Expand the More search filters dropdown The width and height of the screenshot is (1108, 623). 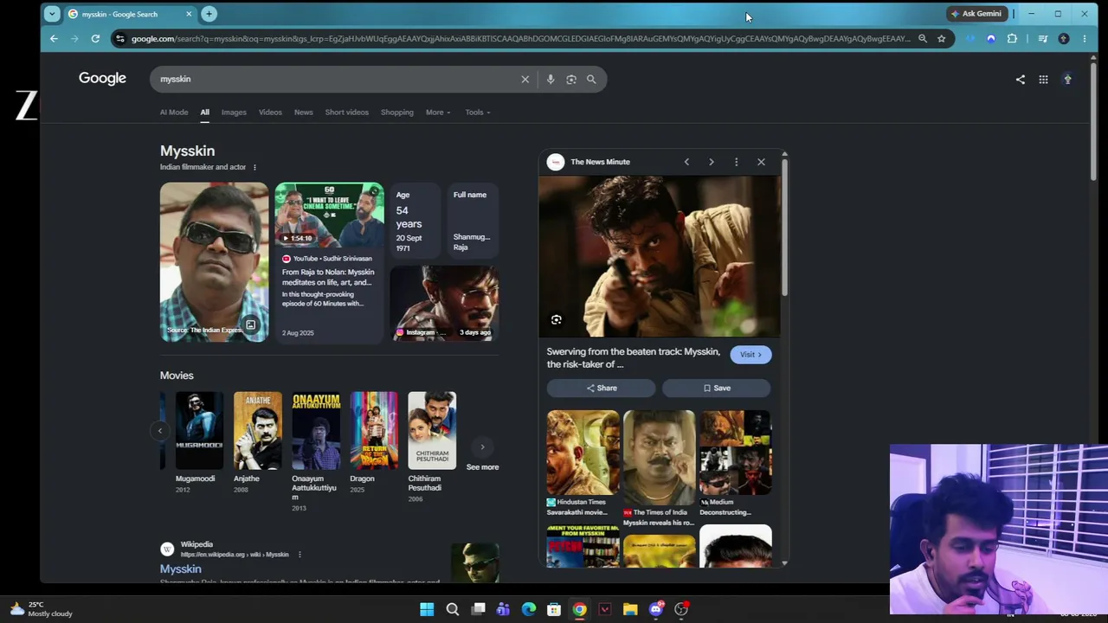click(x=438, y=112)
